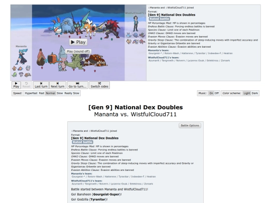Click the Rated battle badge in lower log
Viewport: 271px width, 203px height.
click(83, 142)
